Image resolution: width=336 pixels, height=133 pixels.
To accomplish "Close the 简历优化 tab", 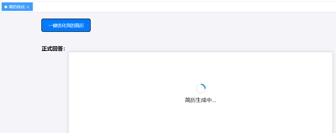I will point(28,7).
